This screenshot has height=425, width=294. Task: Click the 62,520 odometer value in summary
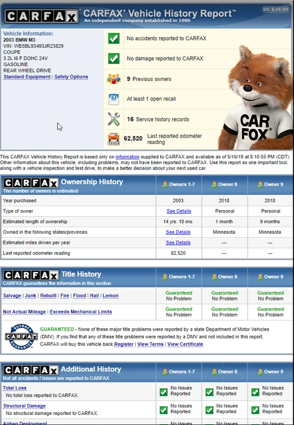(133, 139)
